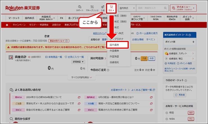The height and width of the screenshot is (124, 208).
Task: Click the Rakuten 楽天証券 logo
Action: coord(22,8)
